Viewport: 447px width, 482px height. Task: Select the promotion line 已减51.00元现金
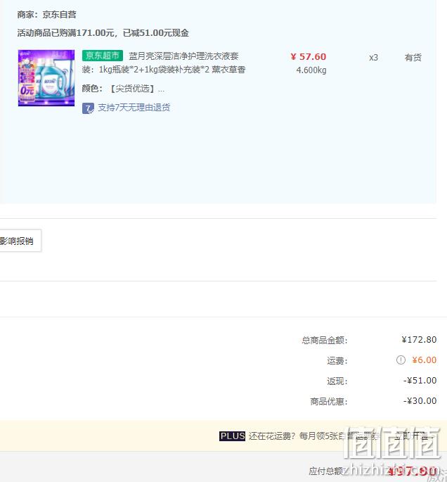155,33
